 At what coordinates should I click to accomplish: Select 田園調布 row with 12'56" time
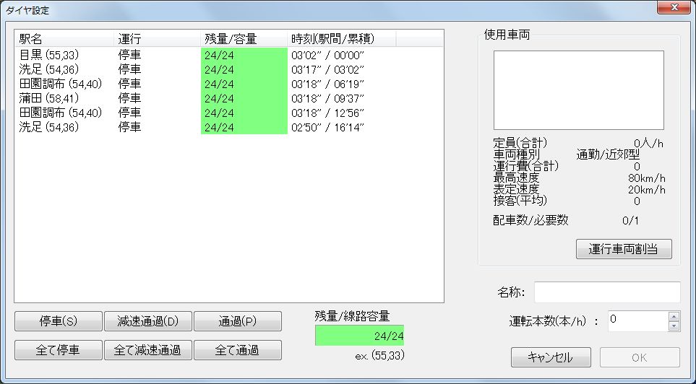[228, 113]
